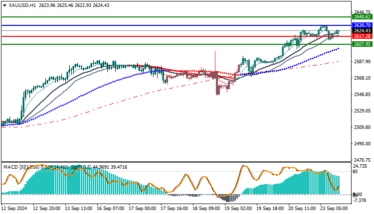
Task: Click the 2529.05 price scale value
Action: tap(363, 111)
